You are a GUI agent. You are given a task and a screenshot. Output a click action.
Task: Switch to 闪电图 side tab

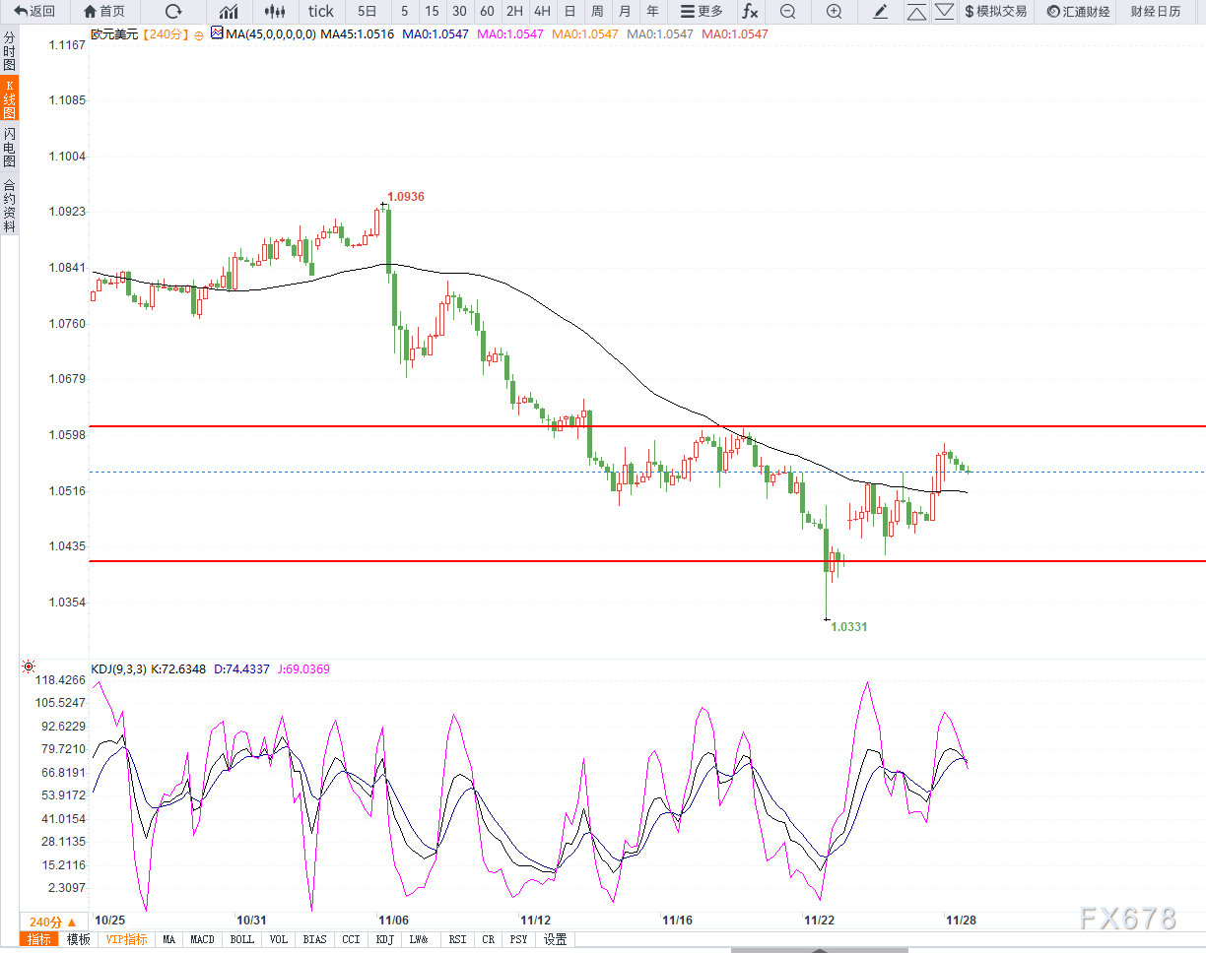click(x=9, y=148)
